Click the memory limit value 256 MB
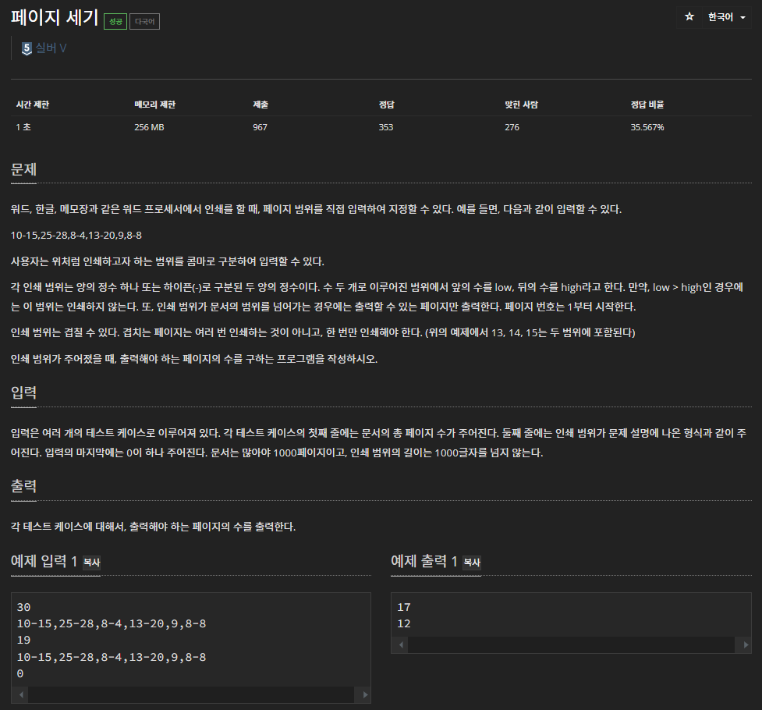762x710 pixels. [149, 127]
